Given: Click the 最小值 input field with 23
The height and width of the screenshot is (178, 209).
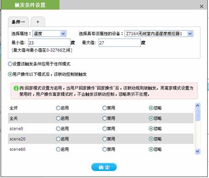Looking at the screenshot, I should coord(49,43).
